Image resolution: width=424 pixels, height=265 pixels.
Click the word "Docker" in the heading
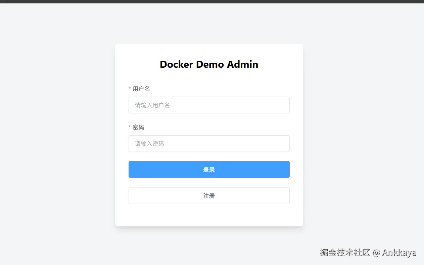176,64
